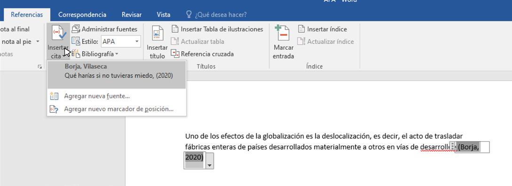
Task: Open Administrar fuentes
Action: (x=104, y=29)
